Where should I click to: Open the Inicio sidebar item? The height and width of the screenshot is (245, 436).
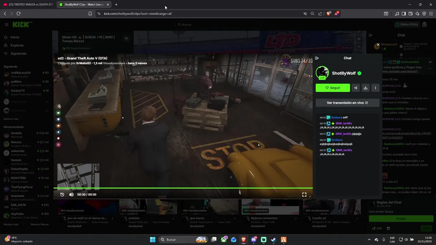click(x=26, y=37)
